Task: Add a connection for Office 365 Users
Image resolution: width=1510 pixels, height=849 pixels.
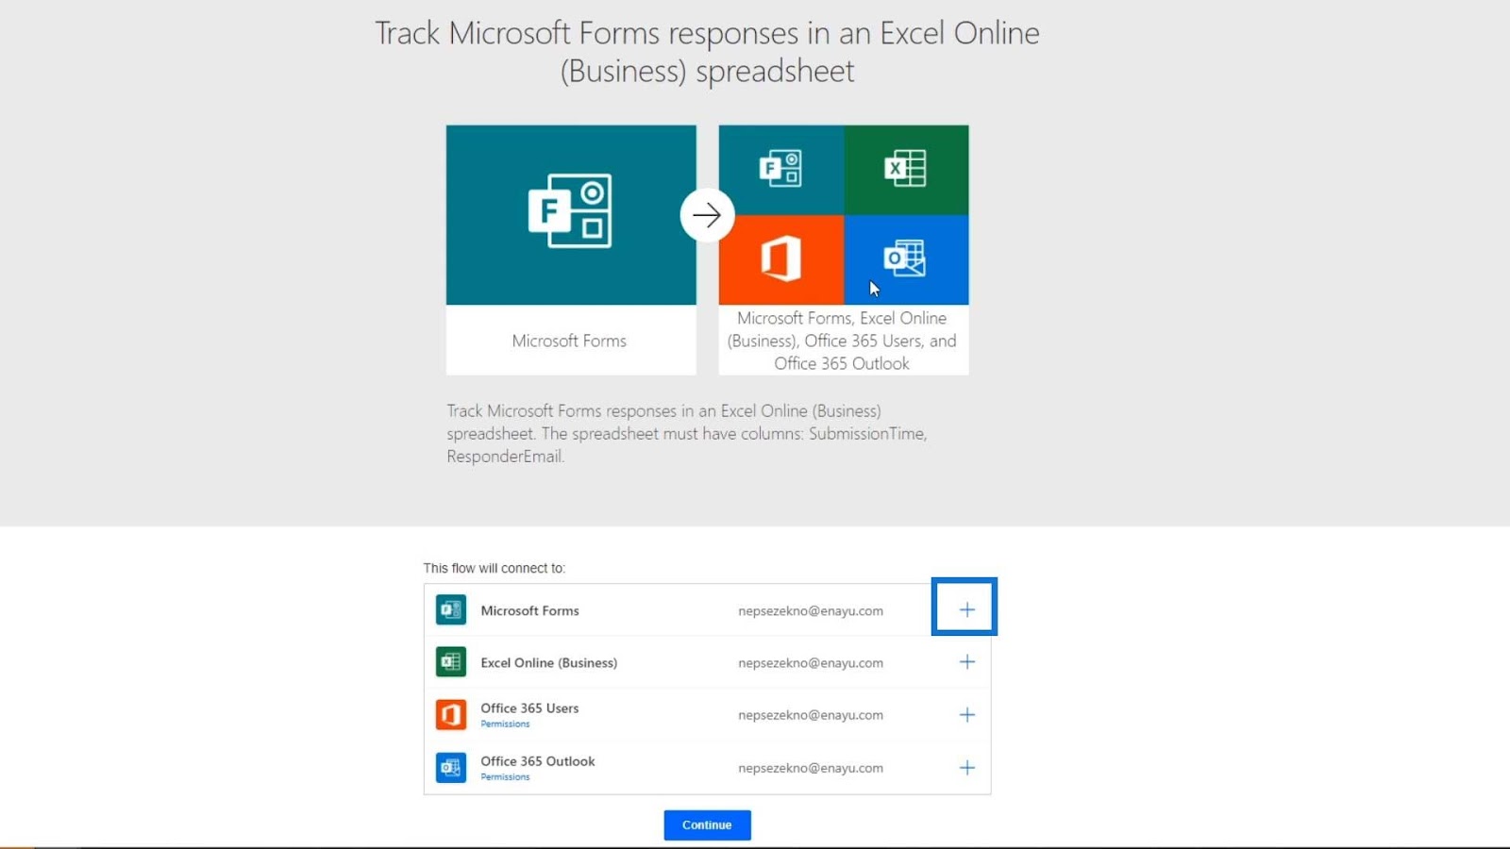Action: point(967,715)
